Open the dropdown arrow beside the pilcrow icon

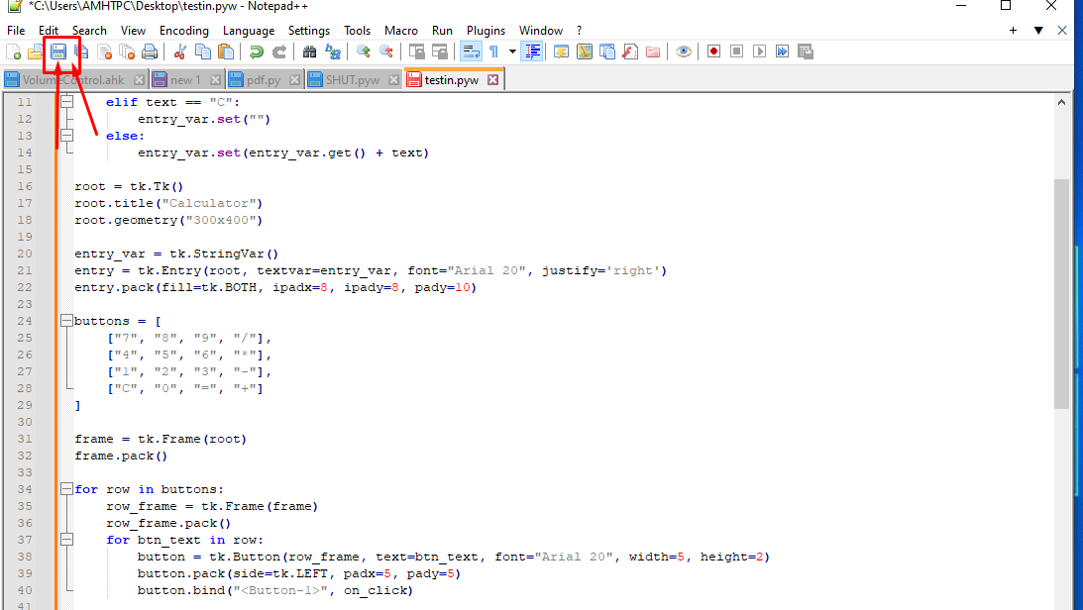(x=512, y=51)
